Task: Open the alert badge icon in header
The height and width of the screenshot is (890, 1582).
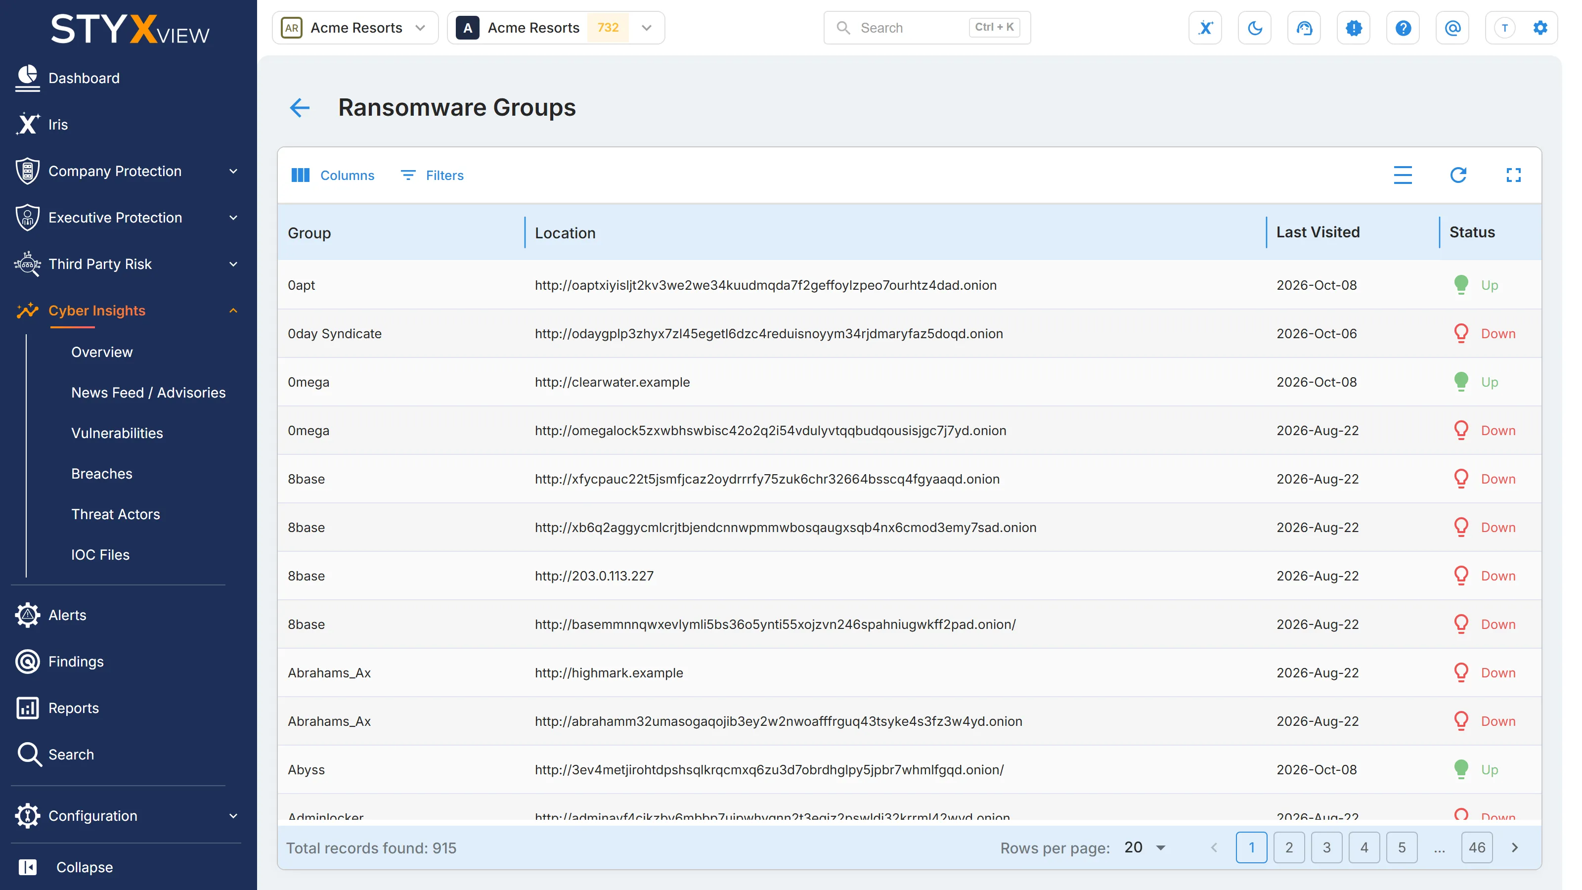Action: click(1354, 28)
